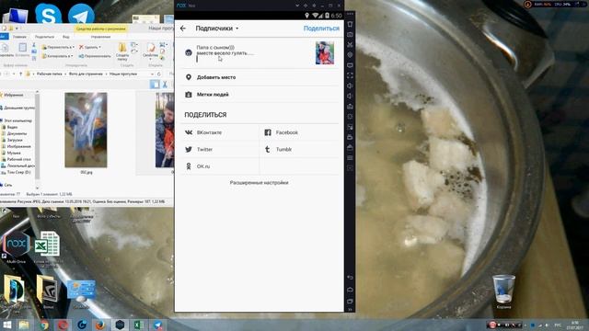Open the virtual location icon in Nox sidebar
The height and width of the screenshot is (331, 589).
pyautogui.click(x=350, y=55)
